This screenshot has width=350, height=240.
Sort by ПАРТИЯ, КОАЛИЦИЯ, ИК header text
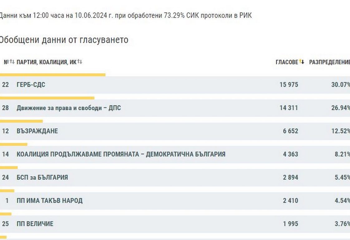(46, 62)
